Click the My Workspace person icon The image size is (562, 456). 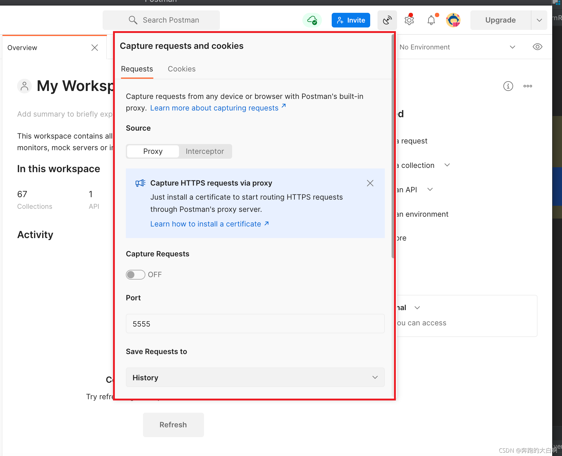pos(24,86)
